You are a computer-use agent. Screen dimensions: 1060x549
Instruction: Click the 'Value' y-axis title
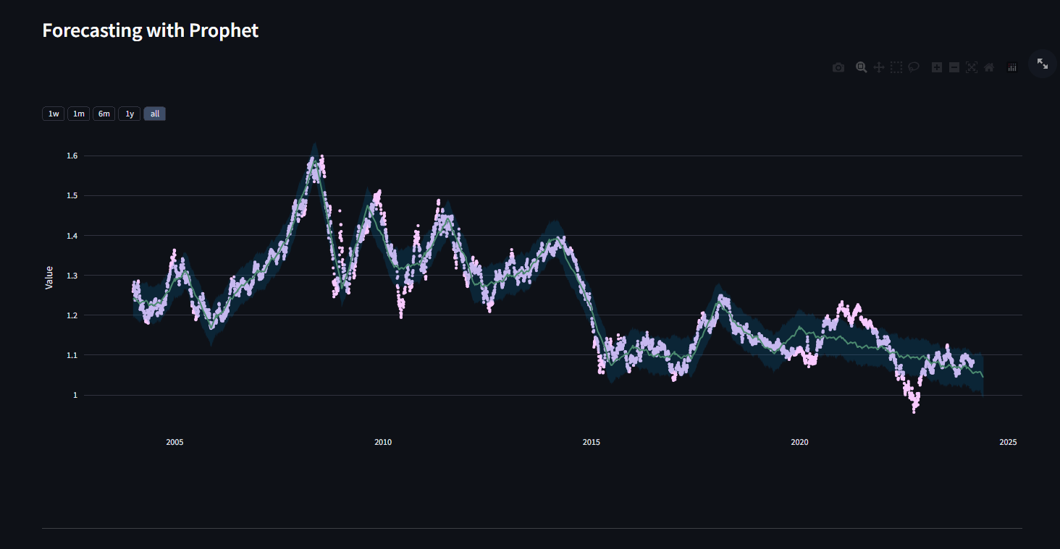tap(49, 277)
